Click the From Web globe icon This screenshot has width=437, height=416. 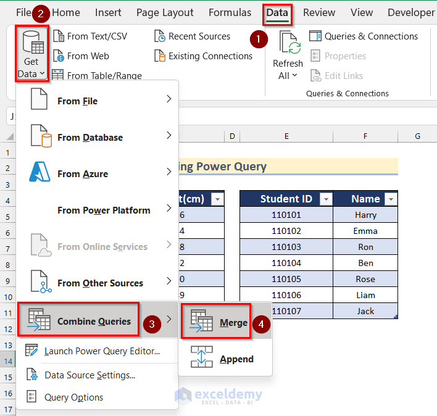(x=59, y=56)
